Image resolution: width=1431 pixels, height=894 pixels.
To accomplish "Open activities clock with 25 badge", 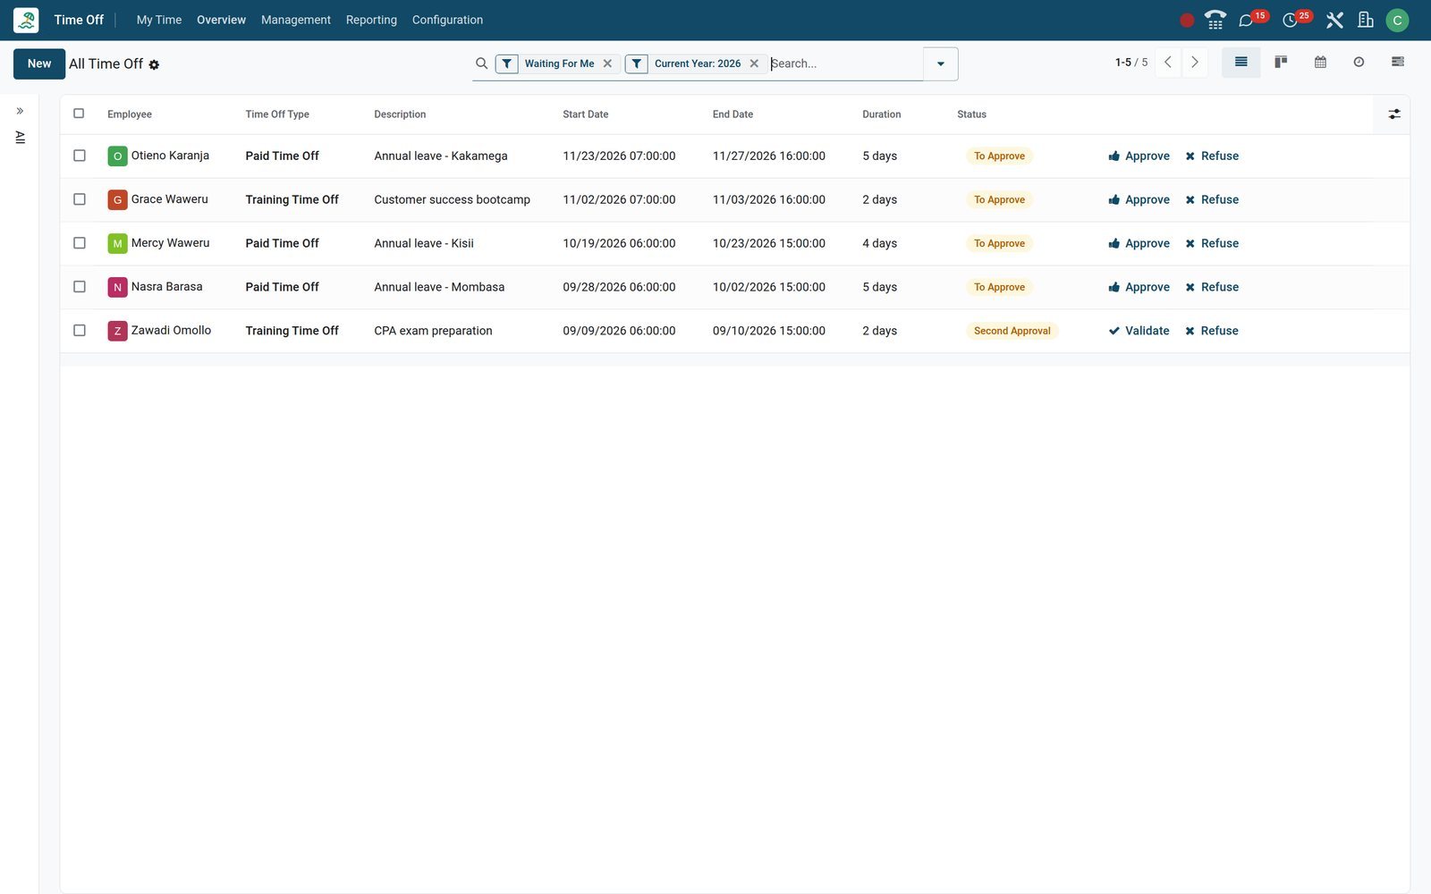I will [x=1290, y=21].
